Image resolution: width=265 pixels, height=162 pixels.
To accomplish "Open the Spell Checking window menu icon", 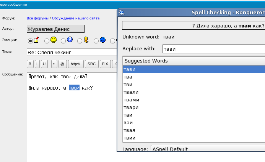I will coord(121,13).
